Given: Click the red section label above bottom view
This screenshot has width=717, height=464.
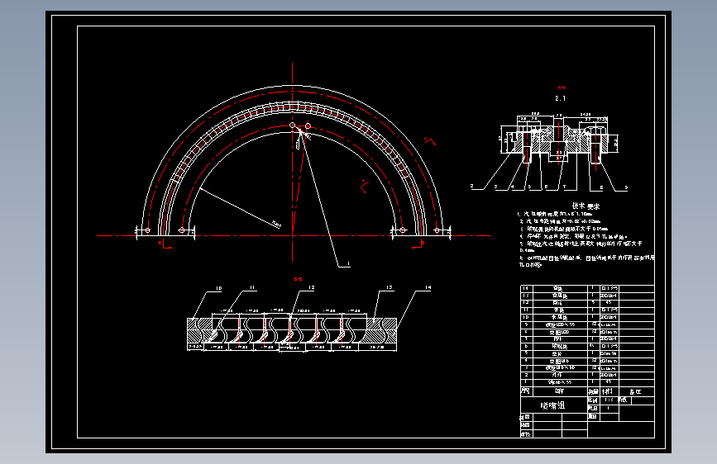Looking at the screenshot, I should click(299, 278).
